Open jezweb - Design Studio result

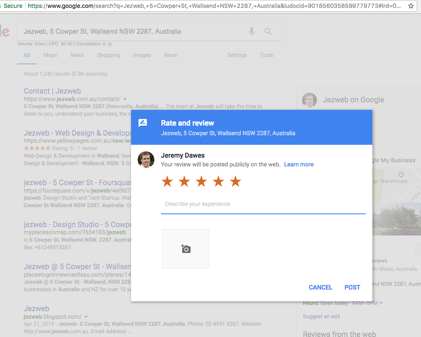click(x=77, y=225)
